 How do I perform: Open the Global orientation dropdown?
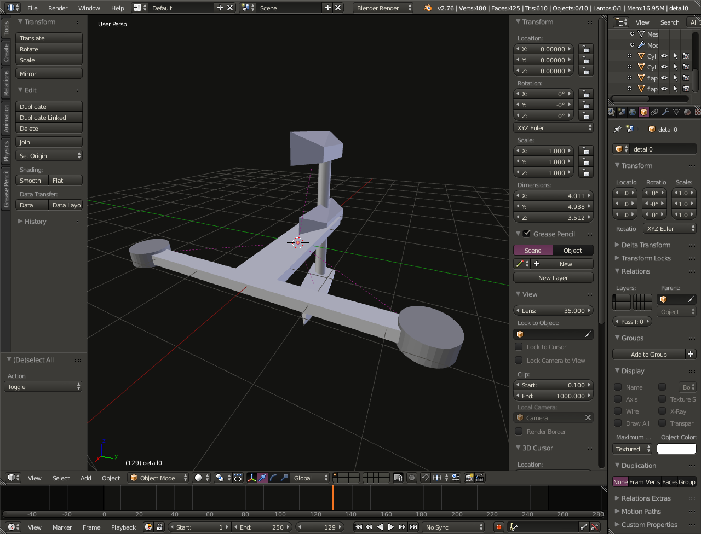click(x=310, y=478)
